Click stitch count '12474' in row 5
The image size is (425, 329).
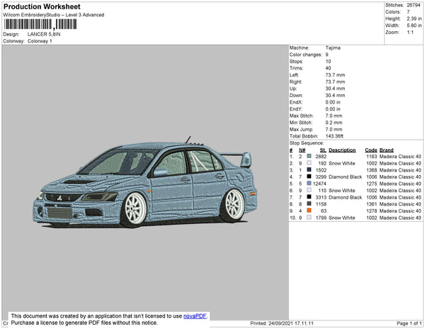click(319, 184)
